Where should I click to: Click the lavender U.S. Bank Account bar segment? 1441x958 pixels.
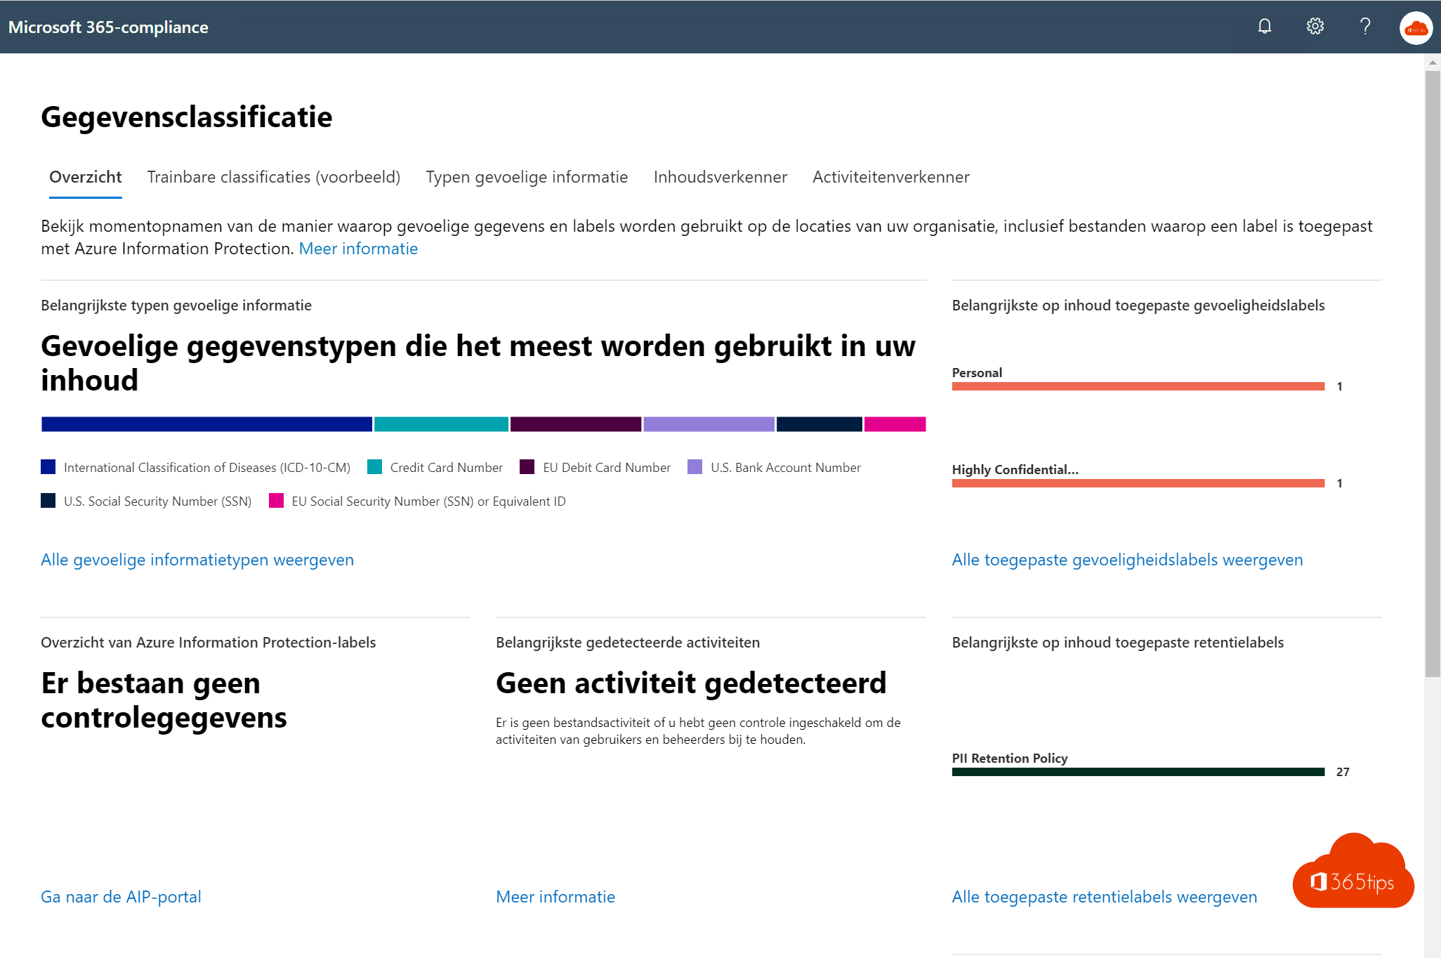point(709,424)
